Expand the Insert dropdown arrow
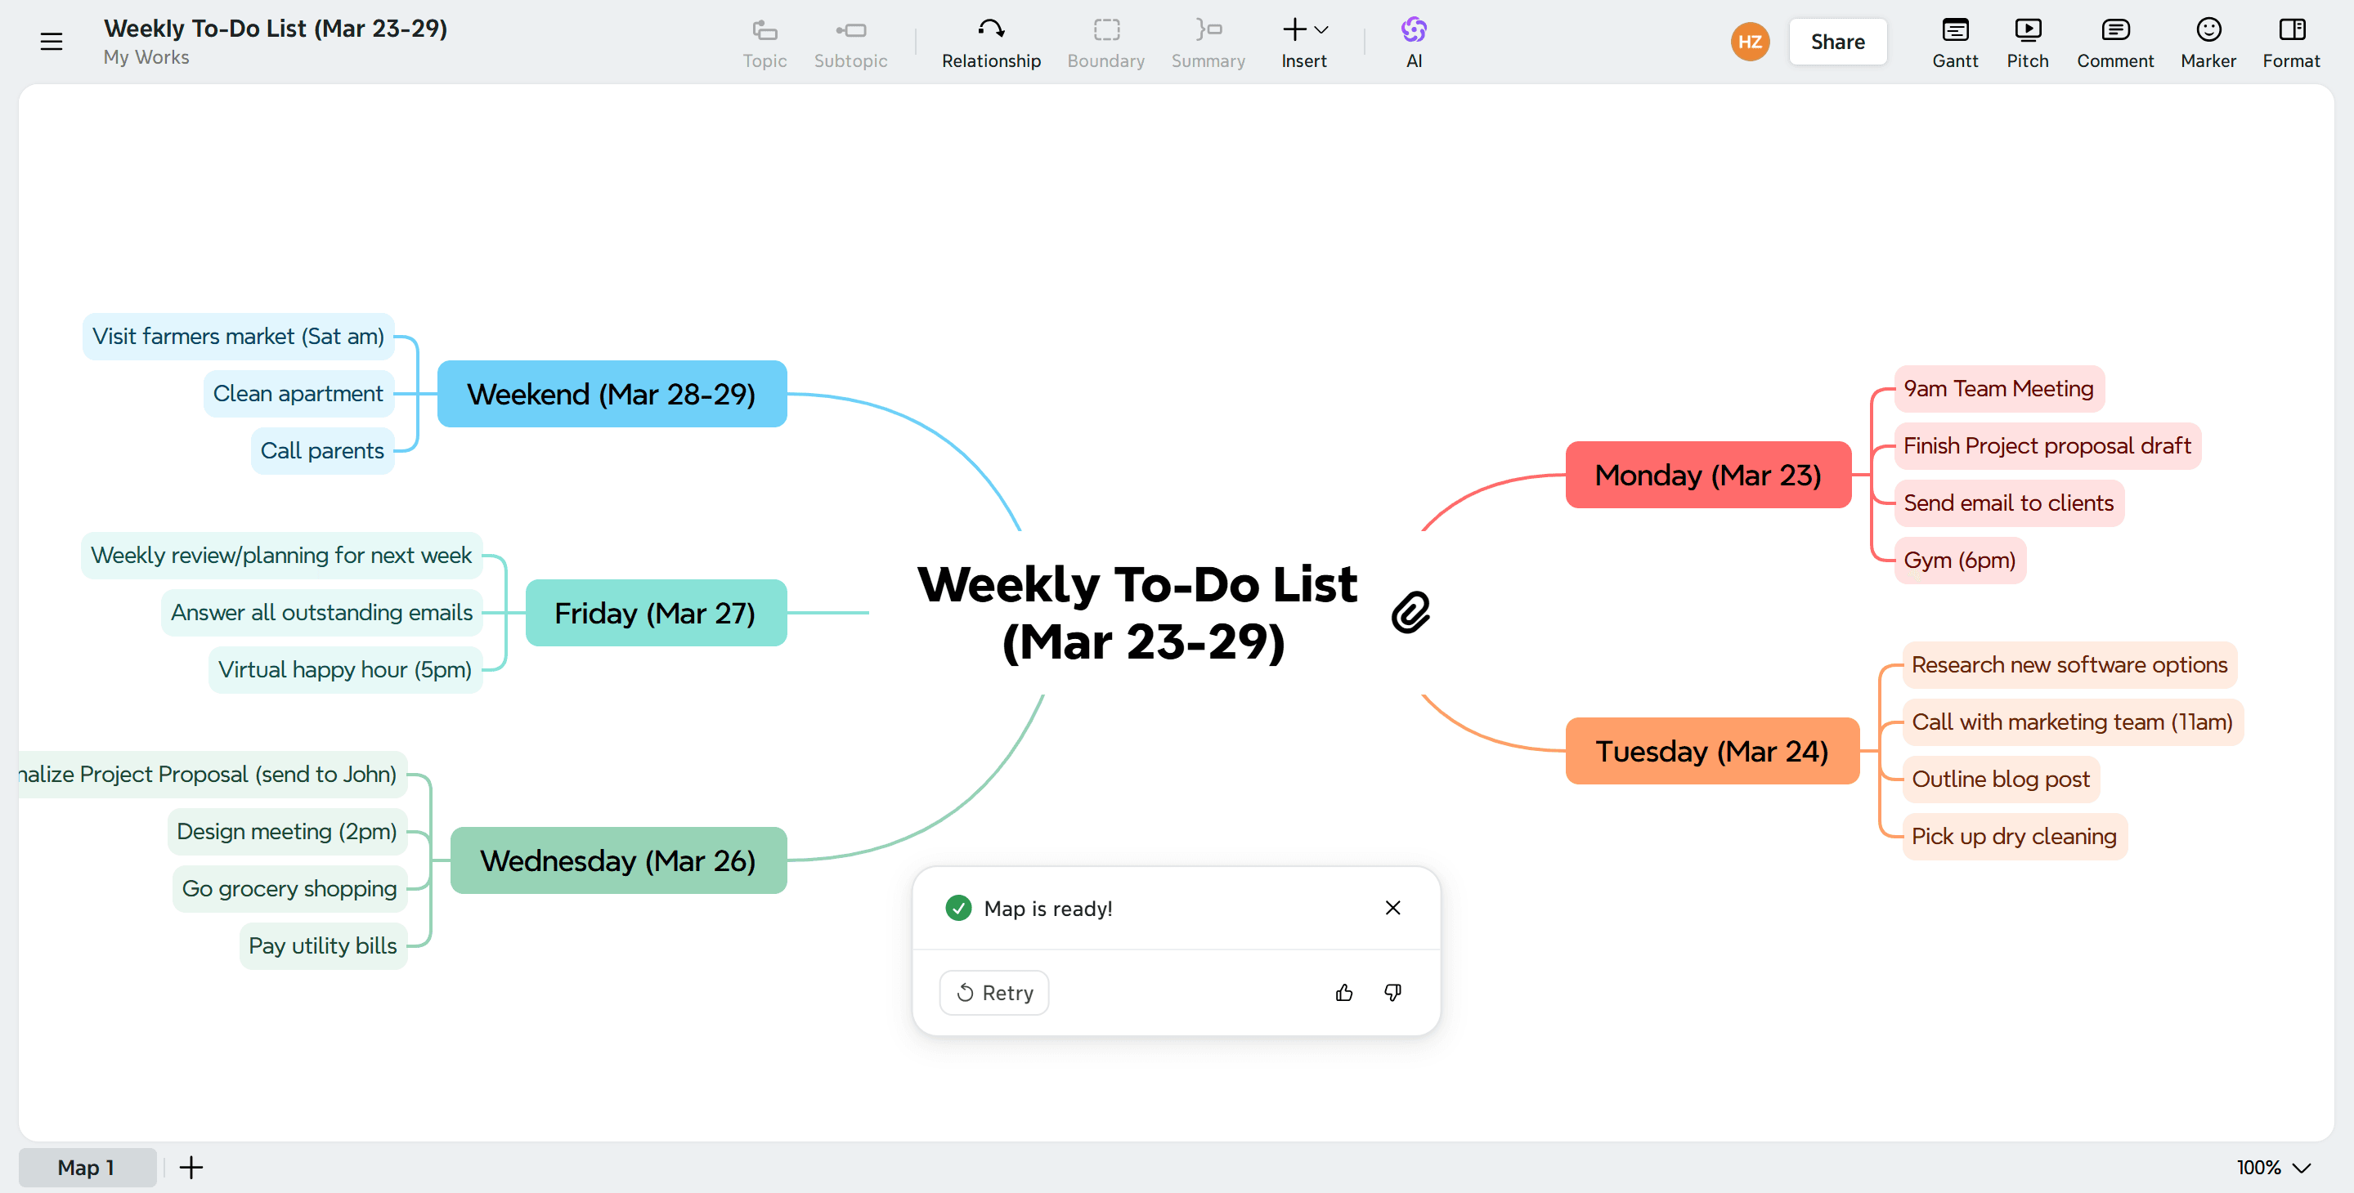The image size is (2354, 1193). click(x=1320, y=29)
